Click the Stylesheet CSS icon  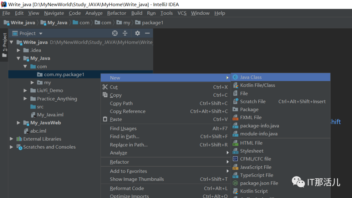235,151
